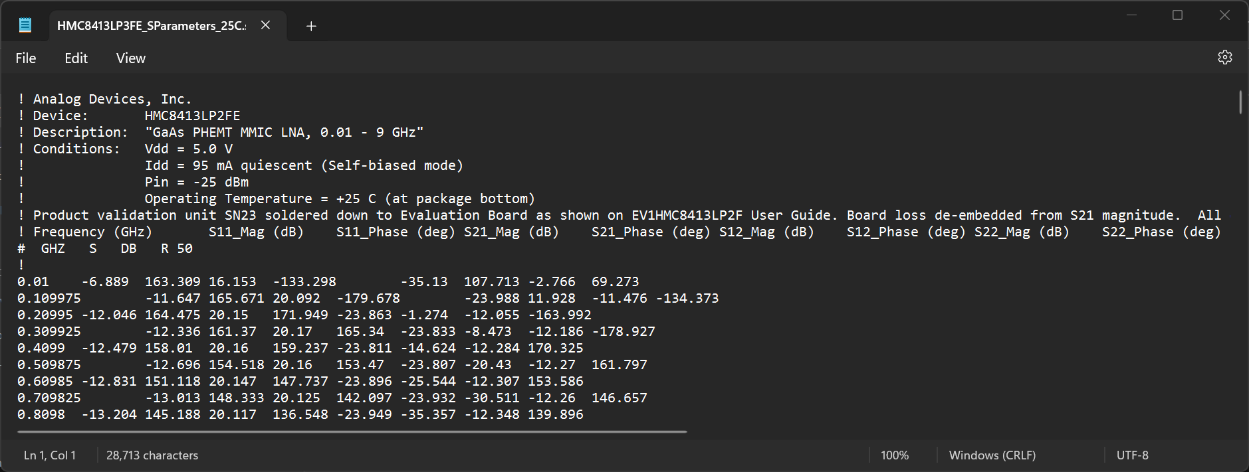This screenshot has width=1249, height=472.
Task: Place cursor on "Analog Devices, Inc." line
Action: [112, 99]
